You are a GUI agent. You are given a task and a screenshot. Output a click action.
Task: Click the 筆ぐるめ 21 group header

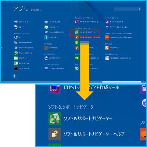tap(108, 44)
